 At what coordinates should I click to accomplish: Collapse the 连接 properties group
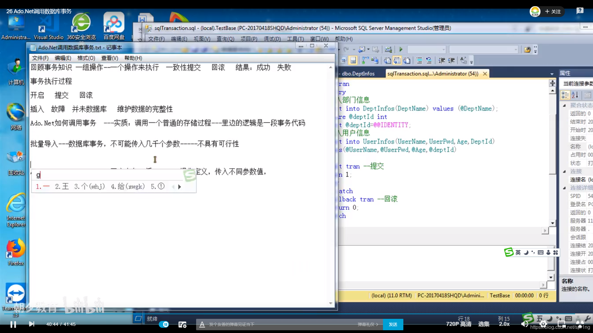564,171
